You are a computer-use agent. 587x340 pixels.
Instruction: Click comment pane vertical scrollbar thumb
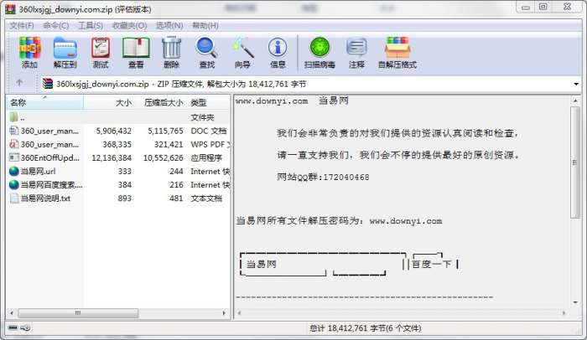[574, 162]
